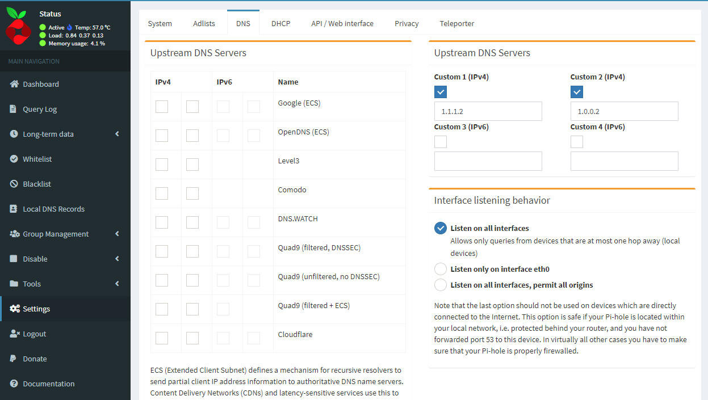The image size is (708, 400).
Task: Expand the Long-term data submenu arrow
Action: point(117,134)
